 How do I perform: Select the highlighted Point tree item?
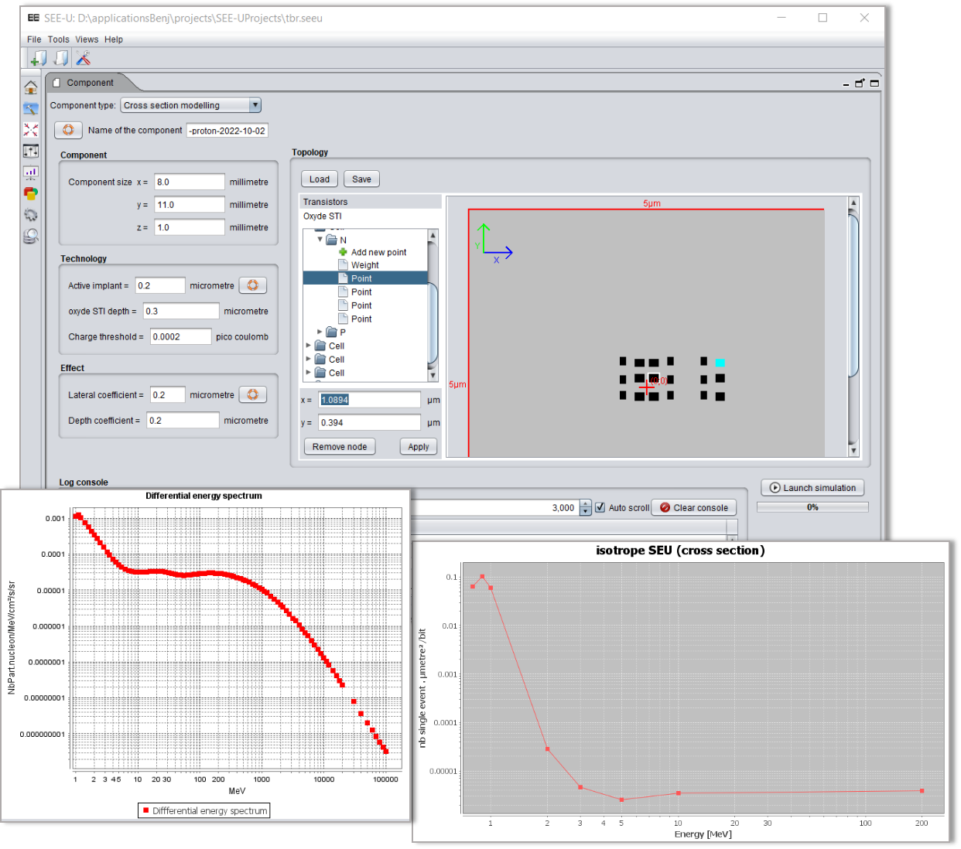click(x=365, y=278)
